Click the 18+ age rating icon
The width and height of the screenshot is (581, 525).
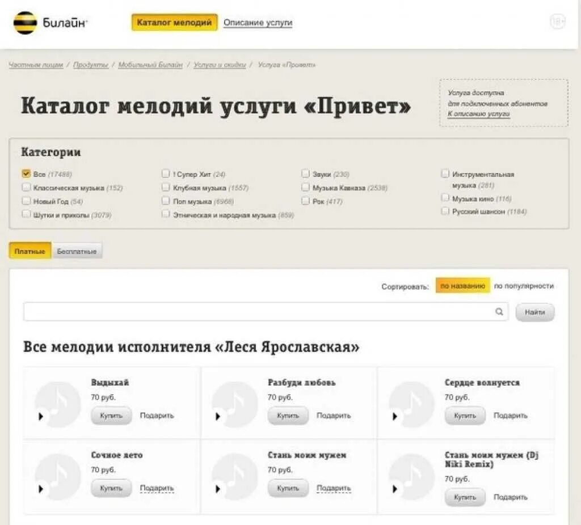click(557, 22)
